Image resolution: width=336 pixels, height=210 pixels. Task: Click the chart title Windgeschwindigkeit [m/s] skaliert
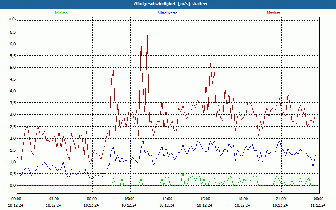171,4
